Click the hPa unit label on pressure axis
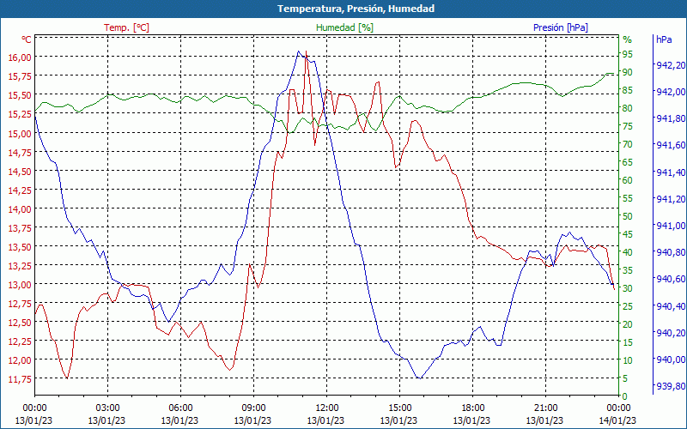The image size is (687, 429). point(664,39)
